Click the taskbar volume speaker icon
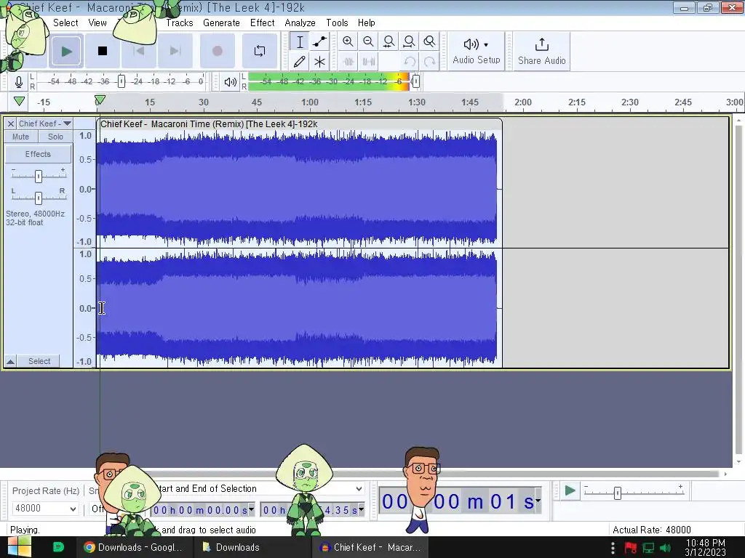The height and width of the screenshot is (558, 745). click(x=666, y=548)
